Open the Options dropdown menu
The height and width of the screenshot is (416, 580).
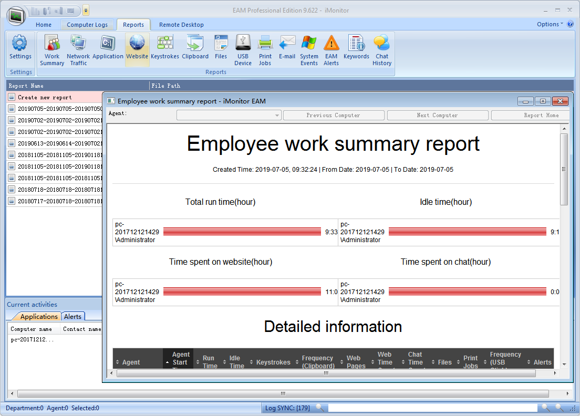(550, 24)
